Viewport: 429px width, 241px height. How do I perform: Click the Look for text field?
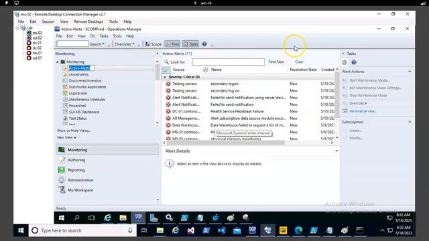tap(228, 62)
